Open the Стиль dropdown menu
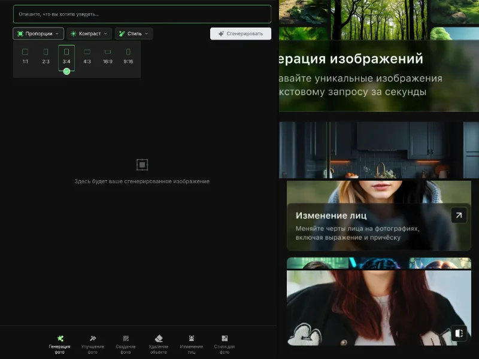Screen dimensions: 479x359 134,34
